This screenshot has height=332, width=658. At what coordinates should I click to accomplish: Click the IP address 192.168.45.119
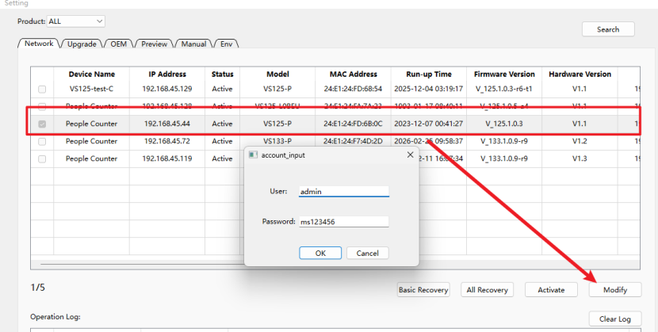[x=167, y=159]
